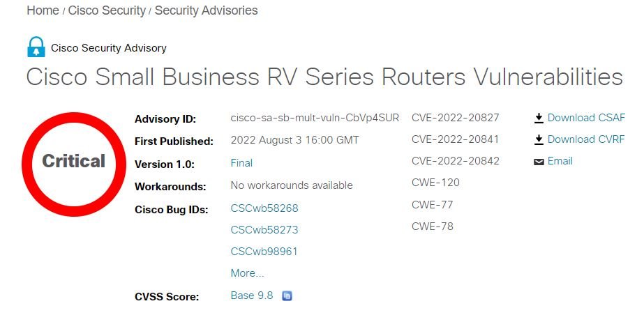
Task: Click the CWE-120 identifier
Action: (435, 183)
